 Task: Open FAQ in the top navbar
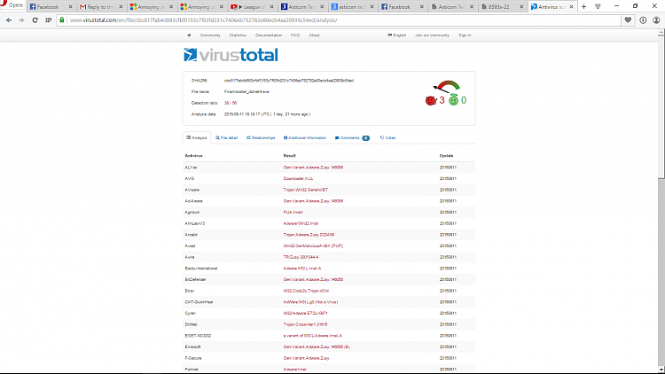[295, 35]
